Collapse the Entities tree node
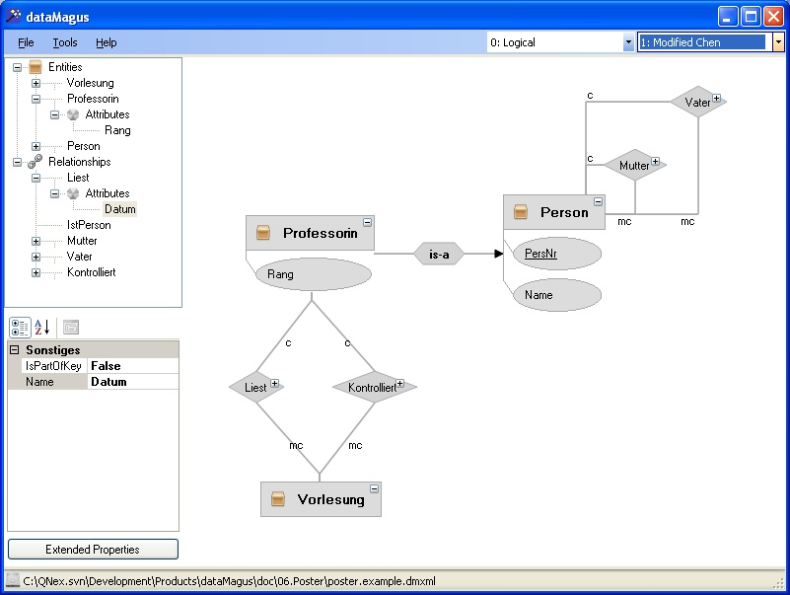Viewport: 790px width, 595px height. point(17,67)
